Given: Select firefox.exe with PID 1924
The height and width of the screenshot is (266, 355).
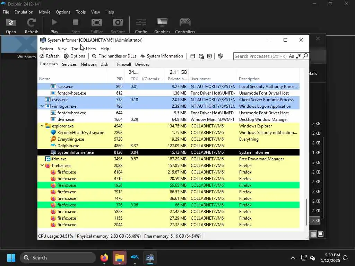Looking at the screenshot, I should coord(168,185).
